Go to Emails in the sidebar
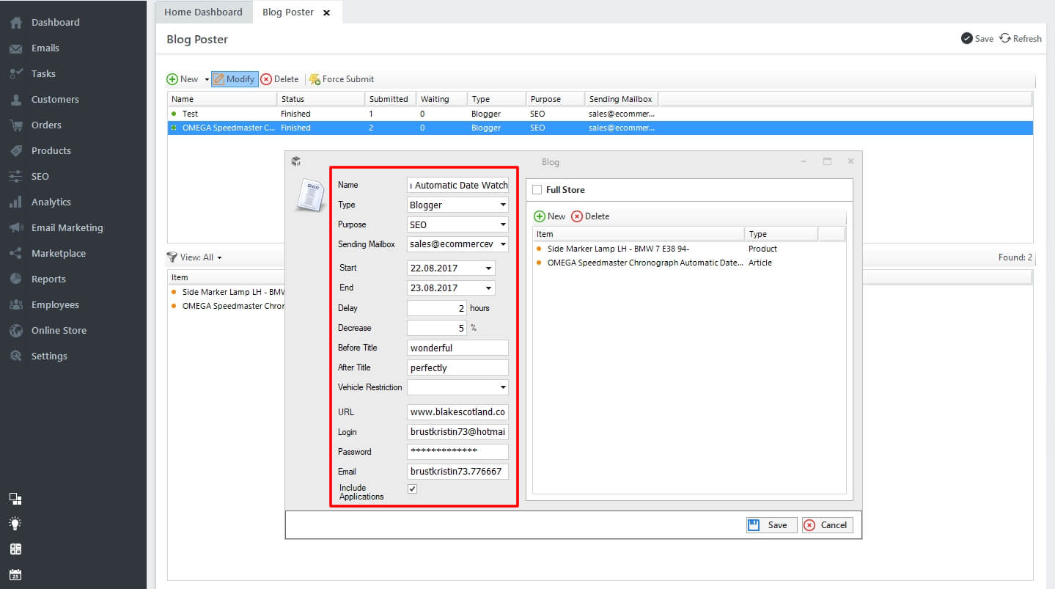 45,48
